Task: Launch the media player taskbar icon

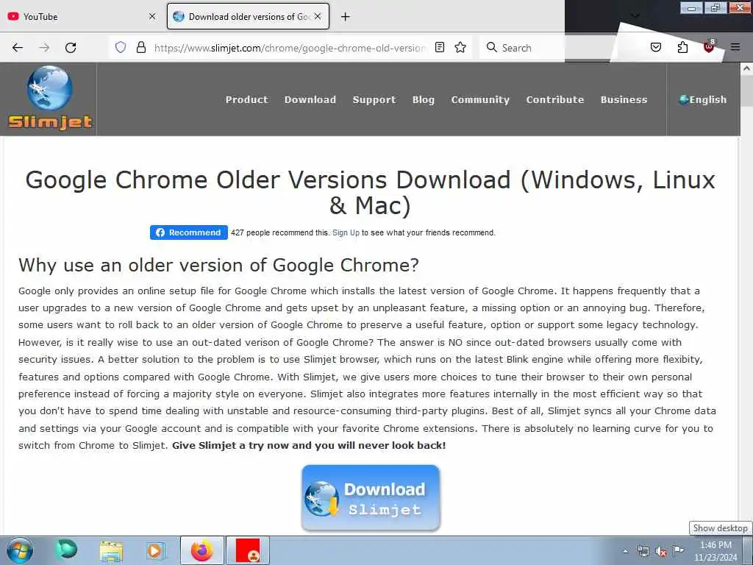Action: click(155, 550)
